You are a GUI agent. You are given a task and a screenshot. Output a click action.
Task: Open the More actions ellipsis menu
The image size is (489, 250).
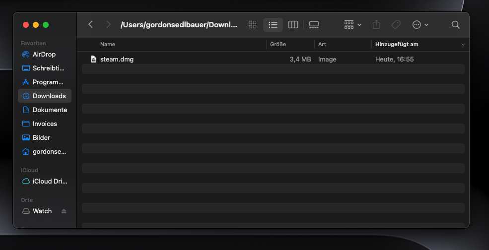pyautogui.click(x=420, y=25)
